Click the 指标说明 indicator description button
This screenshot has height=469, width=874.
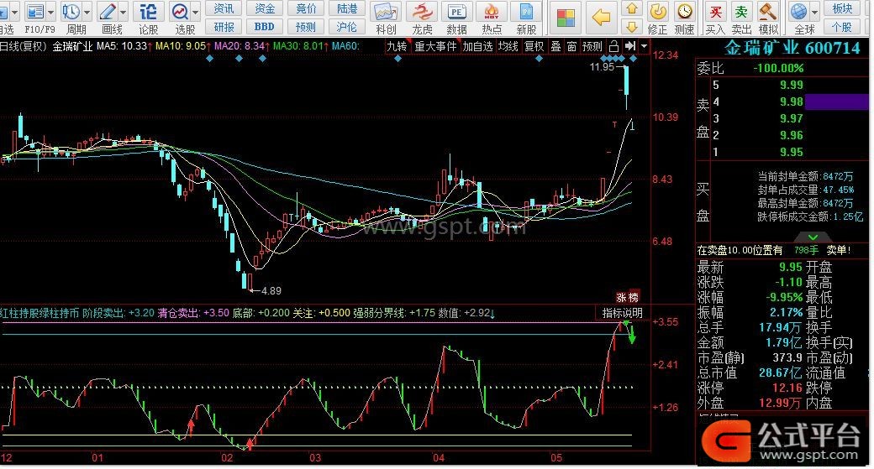[x=622, y=313]
